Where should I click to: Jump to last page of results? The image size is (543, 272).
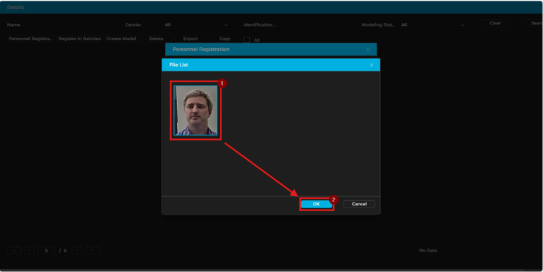[x=92, y=250]
